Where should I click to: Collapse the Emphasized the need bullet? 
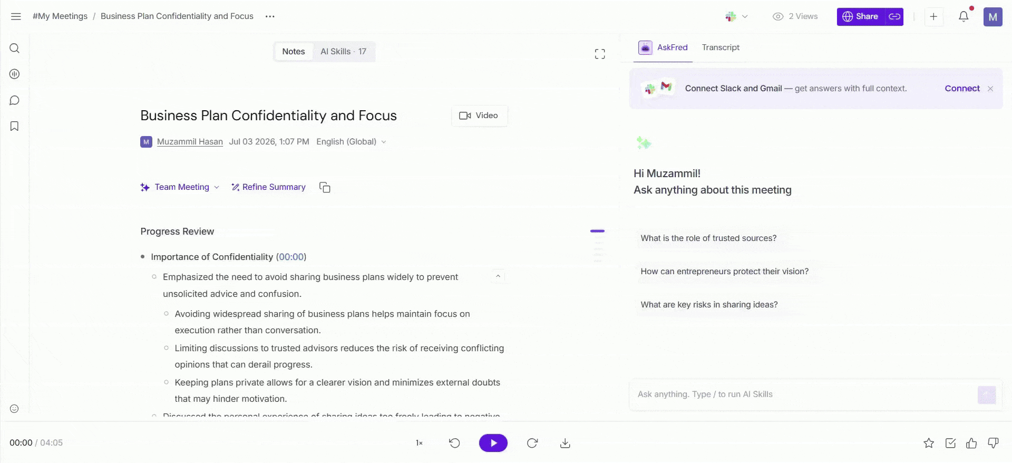[x=498, y=276]
